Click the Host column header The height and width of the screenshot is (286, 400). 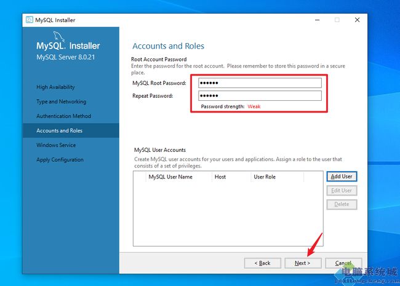point(220,177)
